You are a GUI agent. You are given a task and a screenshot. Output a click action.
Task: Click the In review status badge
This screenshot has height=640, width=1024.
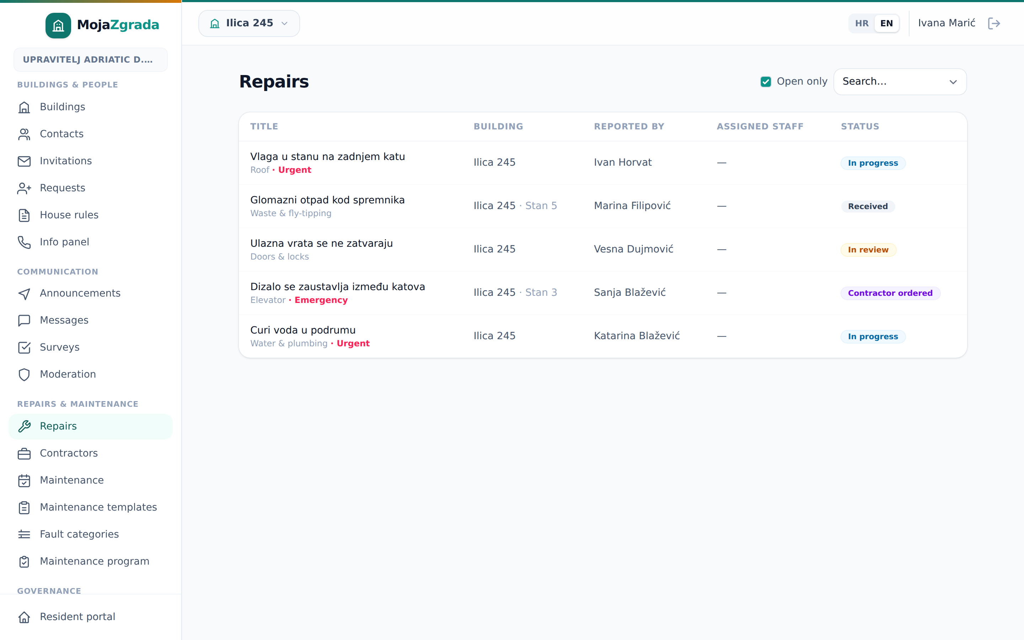[868, 250]
